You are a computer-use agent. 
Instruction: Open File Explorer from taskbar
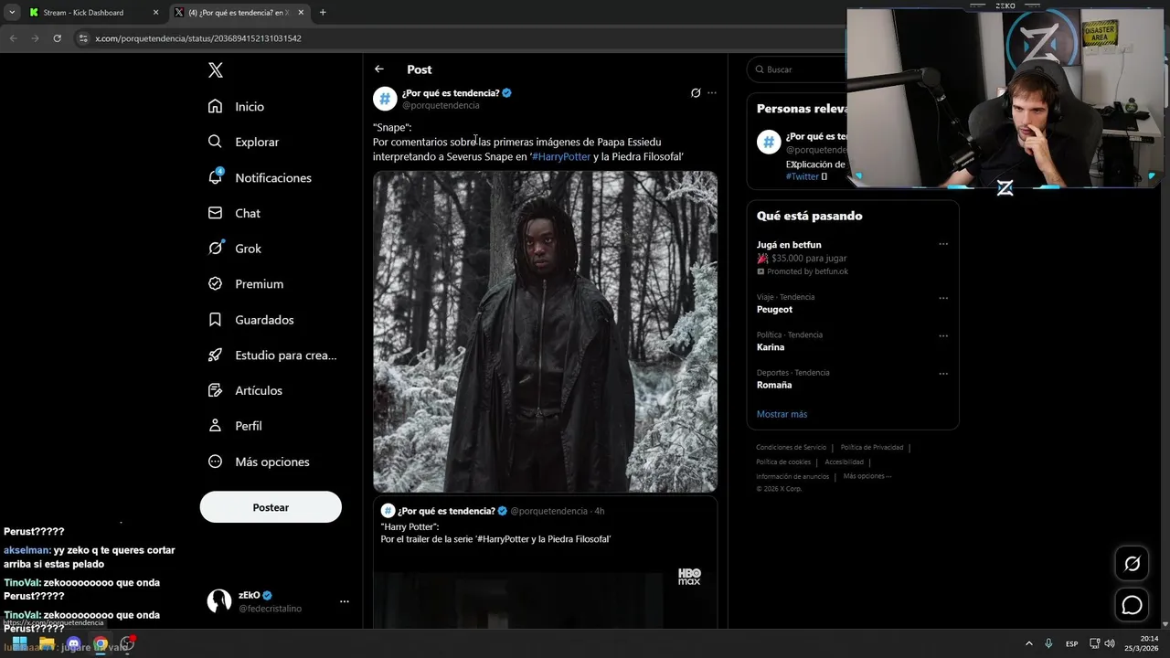pyautogui.click(x=47, y=643)
